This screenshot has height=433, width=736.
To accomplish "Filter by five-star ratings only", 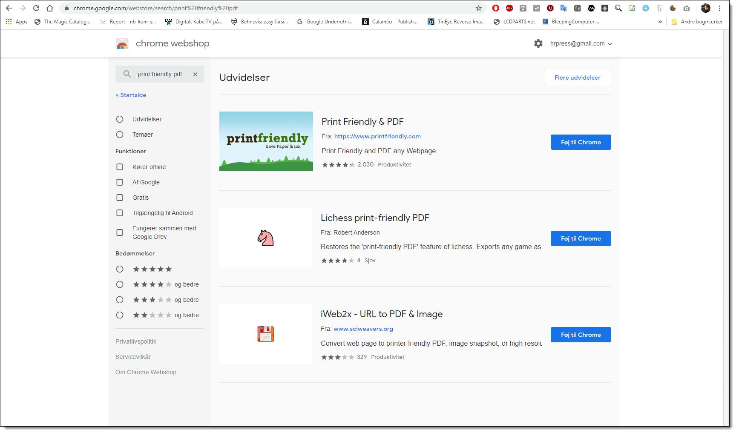I will tap(120, 269).
